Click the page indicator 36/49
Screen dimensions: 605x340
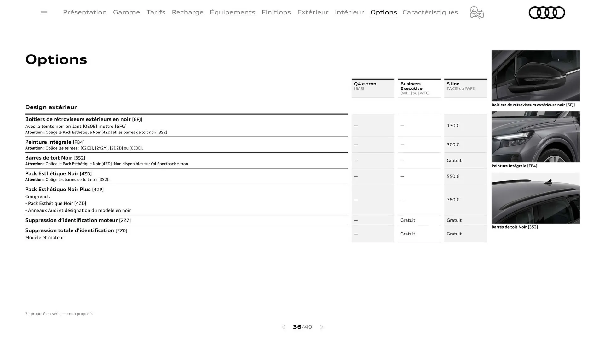[x=302, y=327]
